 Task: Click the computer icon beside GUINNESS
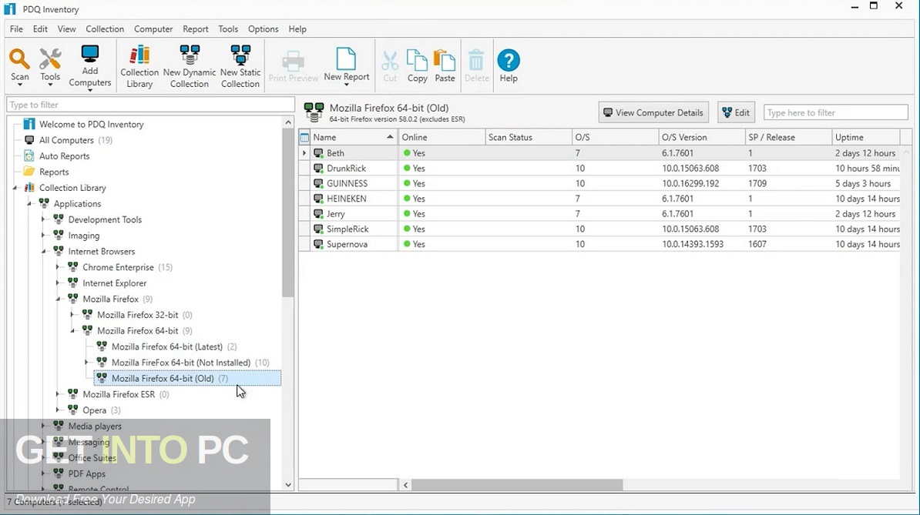click(x=318, y=183)
